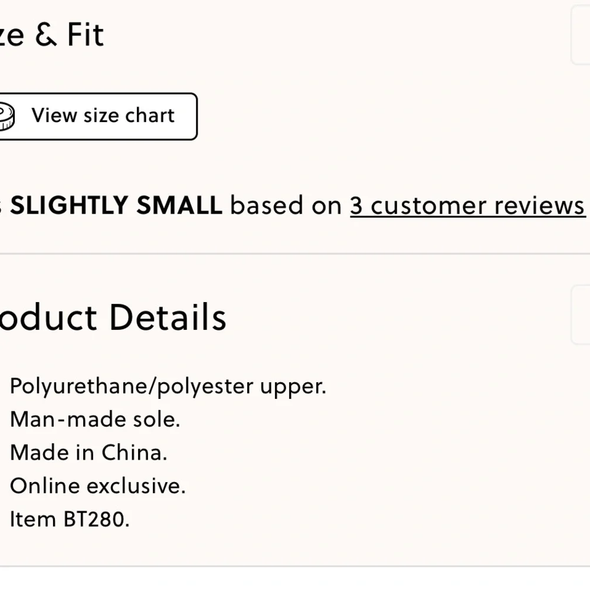Click the Online exclusive detail line
590x590 pixels.
point(98,486)
